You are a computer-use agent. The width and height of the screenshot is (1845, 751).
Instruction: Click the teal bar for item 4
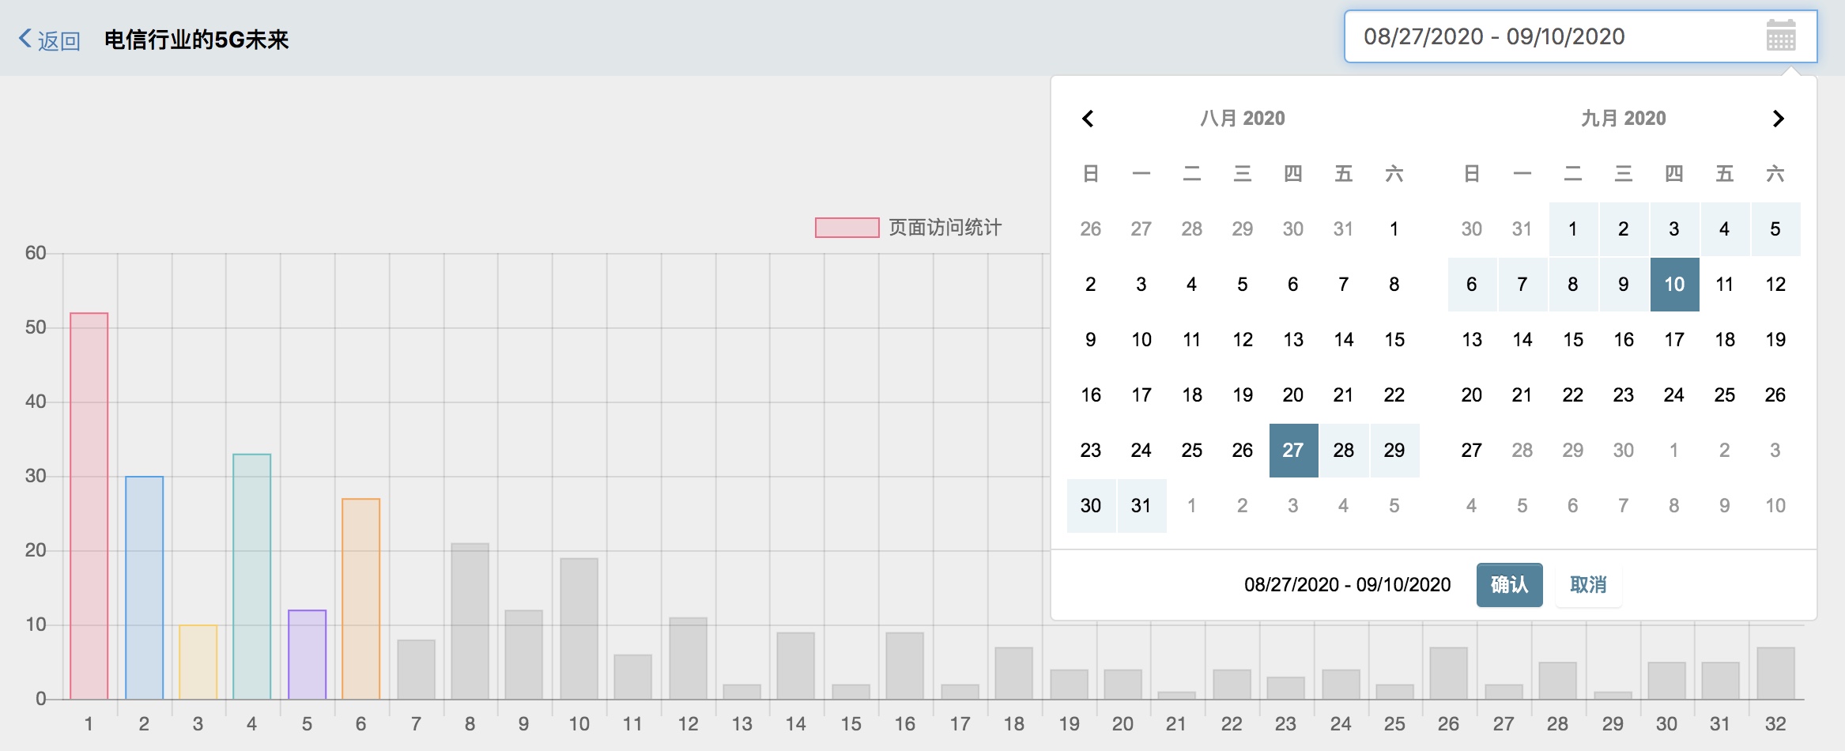pos(252,576)
